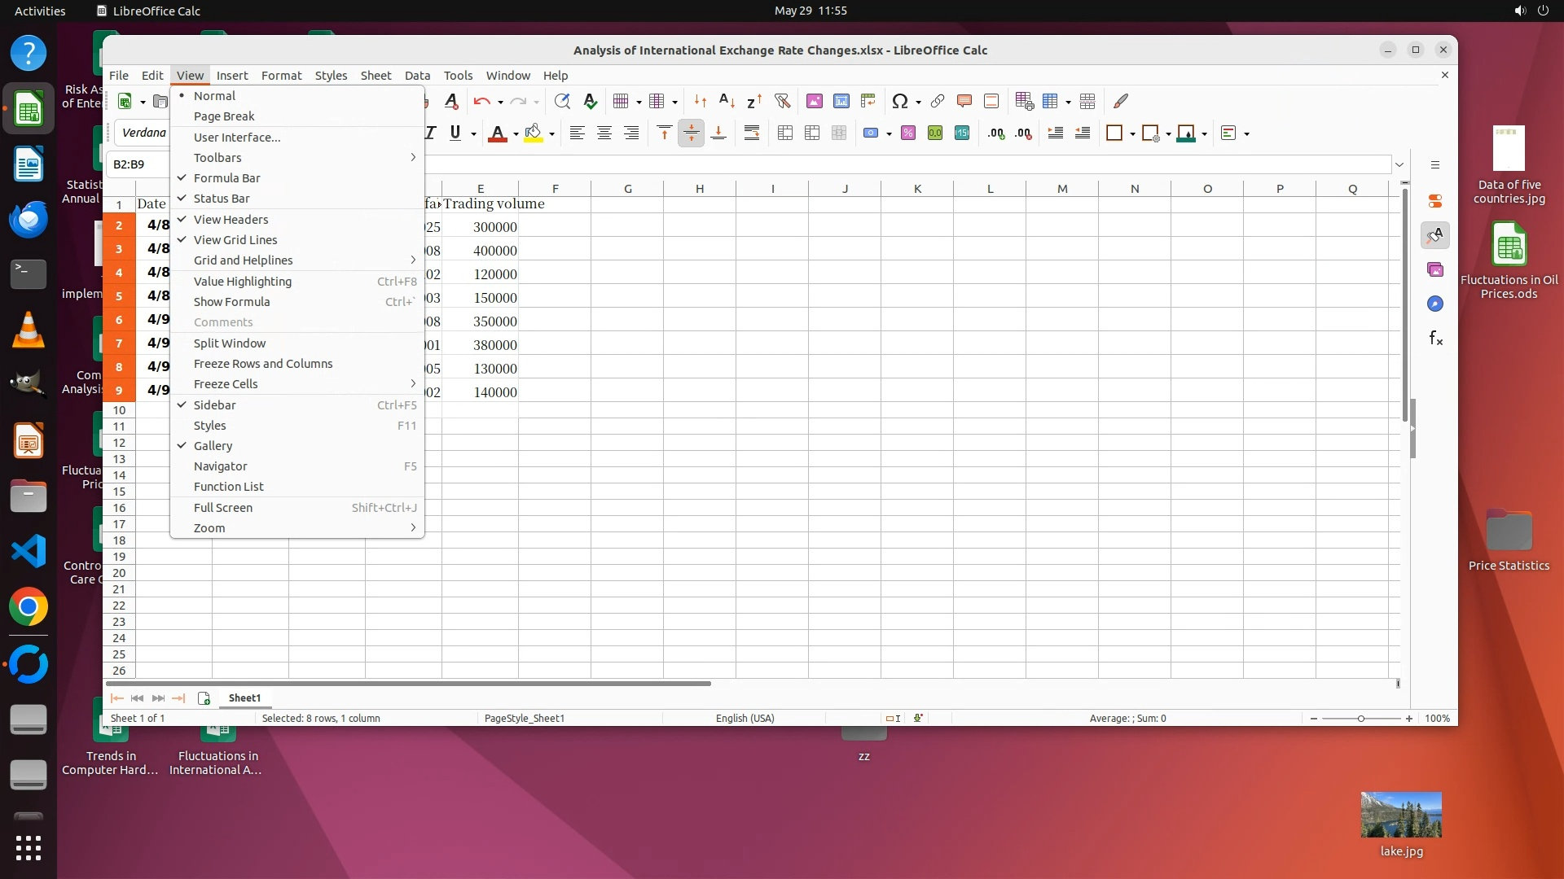This screenshot has height=879, width=1564.
Task: Click the yellow background color swatch
Action: 533,133
